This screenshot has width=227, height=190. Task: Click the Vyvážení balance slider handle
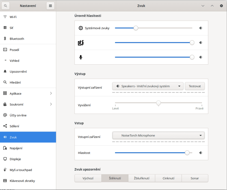158,103
